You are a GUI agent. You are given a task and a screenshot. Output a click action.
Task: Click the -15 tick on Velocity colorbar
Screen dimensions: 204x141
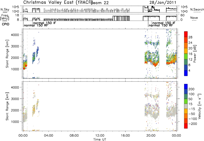point(192,109)
